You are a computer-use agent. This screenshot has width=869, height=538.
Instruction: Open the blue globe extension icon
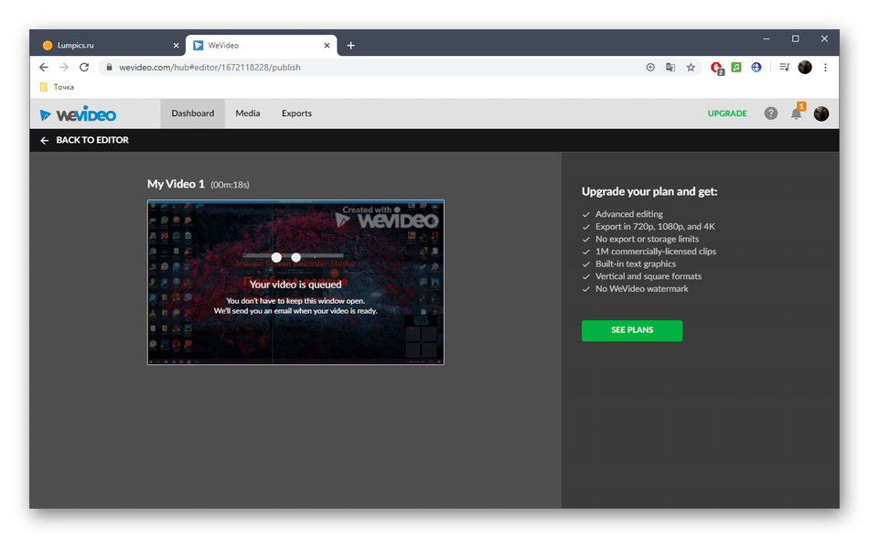pos(756,67)
